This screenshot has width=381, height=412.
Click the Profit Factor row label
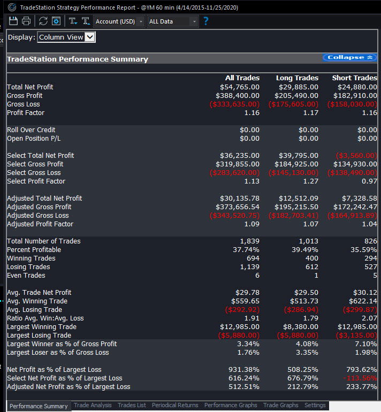tap(26, 113)
